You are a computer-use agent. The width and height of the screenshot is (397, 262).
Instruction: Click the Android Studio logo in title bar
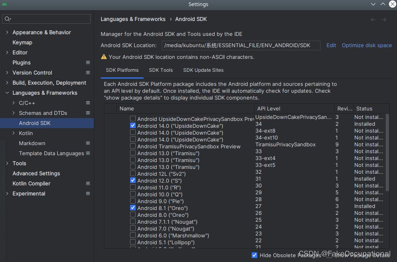(x=4, y=4)
